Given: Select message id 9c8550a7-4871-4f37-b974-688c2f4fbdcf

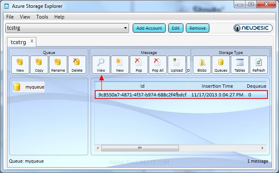Looking at the screenshot, I should (x=142, y=95).
